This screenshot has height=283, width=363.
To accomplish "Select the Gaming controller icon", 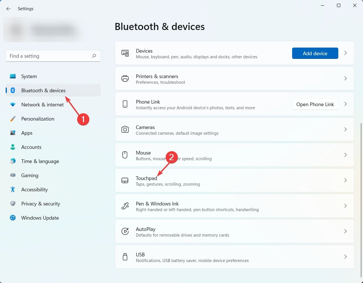I will 13,175.
